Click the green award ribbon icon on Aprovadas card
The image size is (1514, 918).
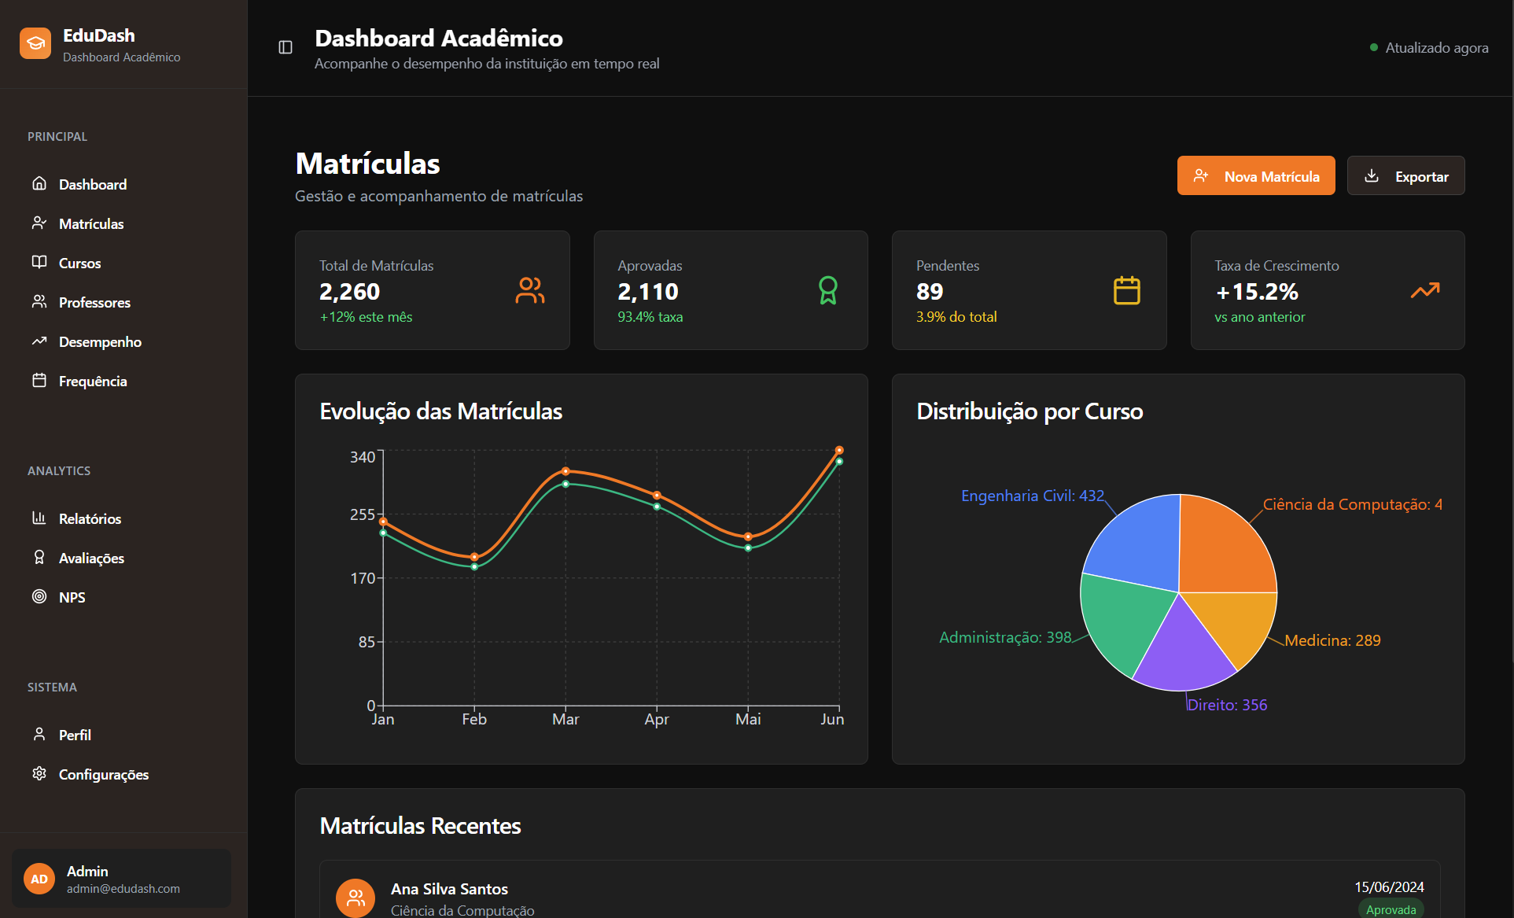point(827,290)
